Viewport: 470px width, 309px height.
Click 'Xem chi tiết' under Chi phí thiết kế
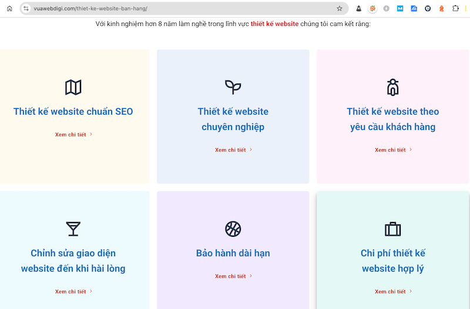(393, 291)
